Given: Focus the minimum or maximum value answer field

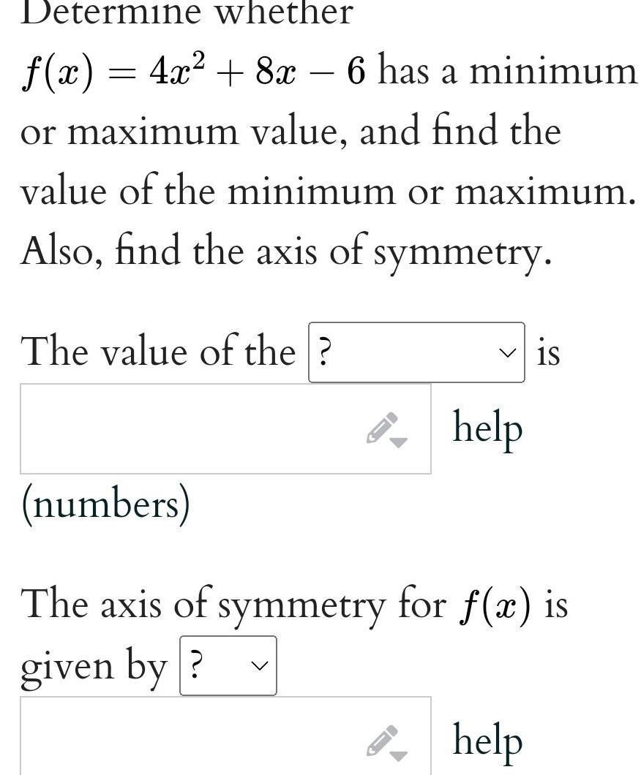Looking at the screenshot, I should [x=190, y=429].
